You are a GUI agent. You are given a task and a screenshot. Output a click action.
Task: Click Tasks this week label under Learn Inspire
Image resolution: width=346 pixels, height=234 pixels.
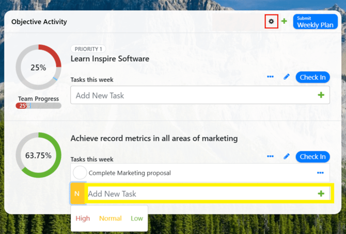92,79
